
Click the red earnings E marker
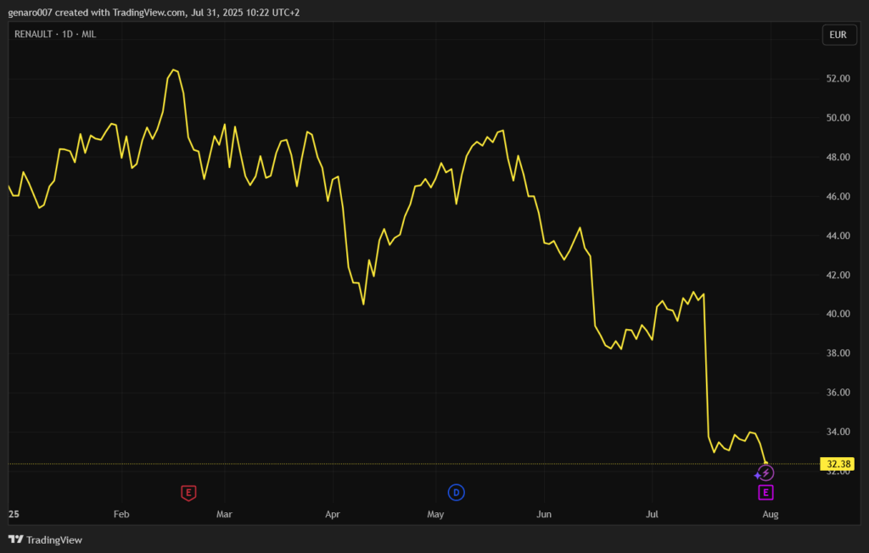tap(188, 492)
